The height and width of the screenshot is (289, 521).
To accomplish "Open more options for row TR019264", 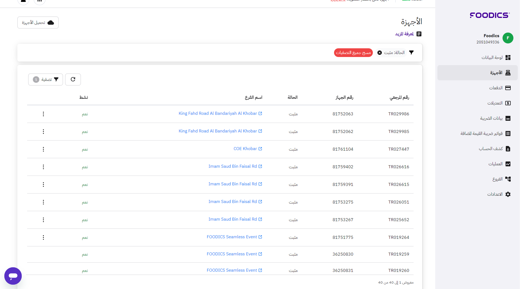I will click(43, 237).
